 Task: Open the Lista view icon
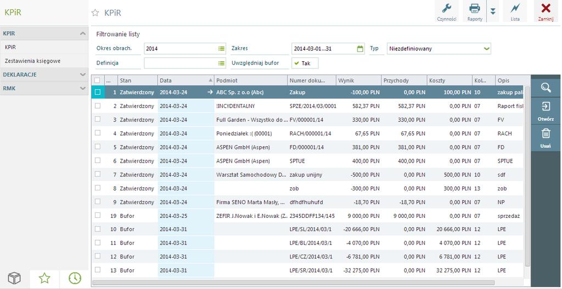(x=515, y=11)
